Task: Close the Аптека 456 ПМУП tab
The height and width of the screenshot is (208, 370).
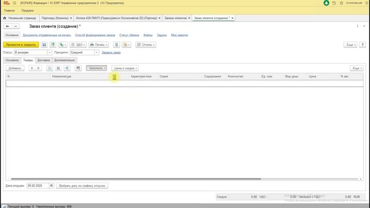Action: 160,18
